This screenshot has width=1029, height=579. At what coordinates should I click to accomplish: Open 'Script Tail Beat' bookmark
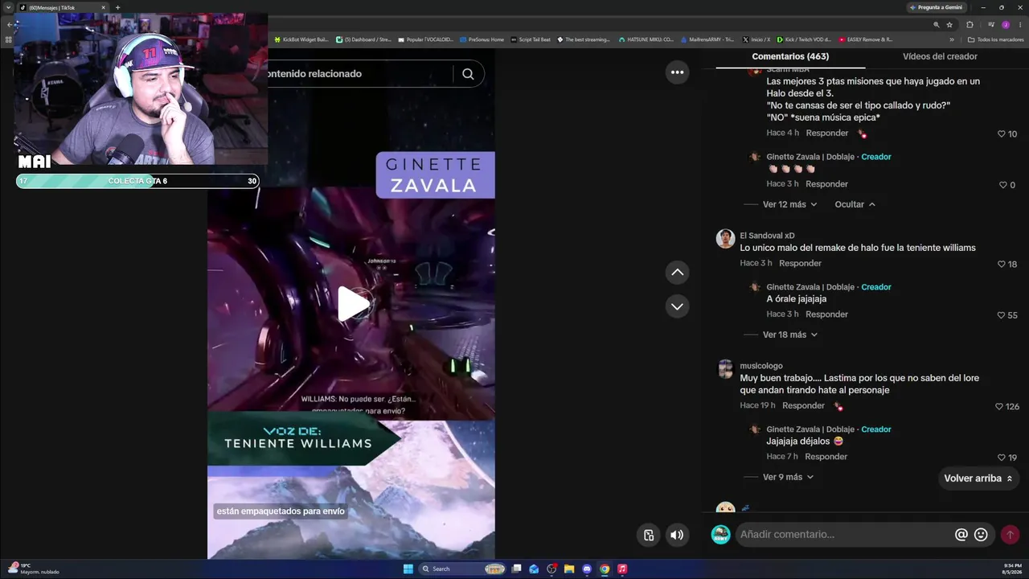tap(531, 39)
